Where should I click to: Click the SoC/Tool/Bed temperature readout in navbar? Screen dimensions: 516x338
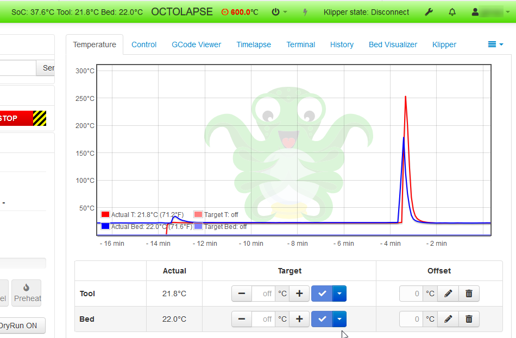tap(77, 12)
